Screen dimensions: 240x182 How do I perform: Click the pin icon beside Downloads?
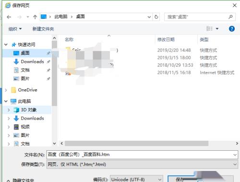point(48,61)
